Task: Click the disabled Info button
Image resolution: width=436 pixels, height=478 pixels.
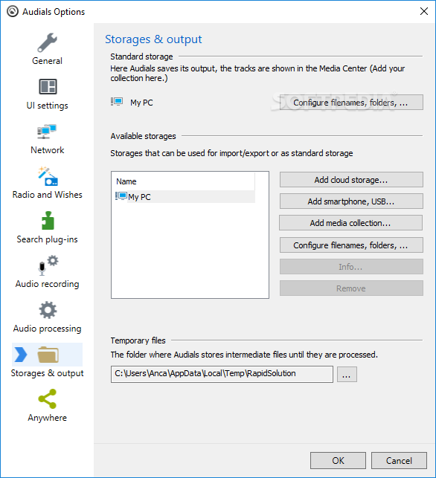Action: point(351,267)
